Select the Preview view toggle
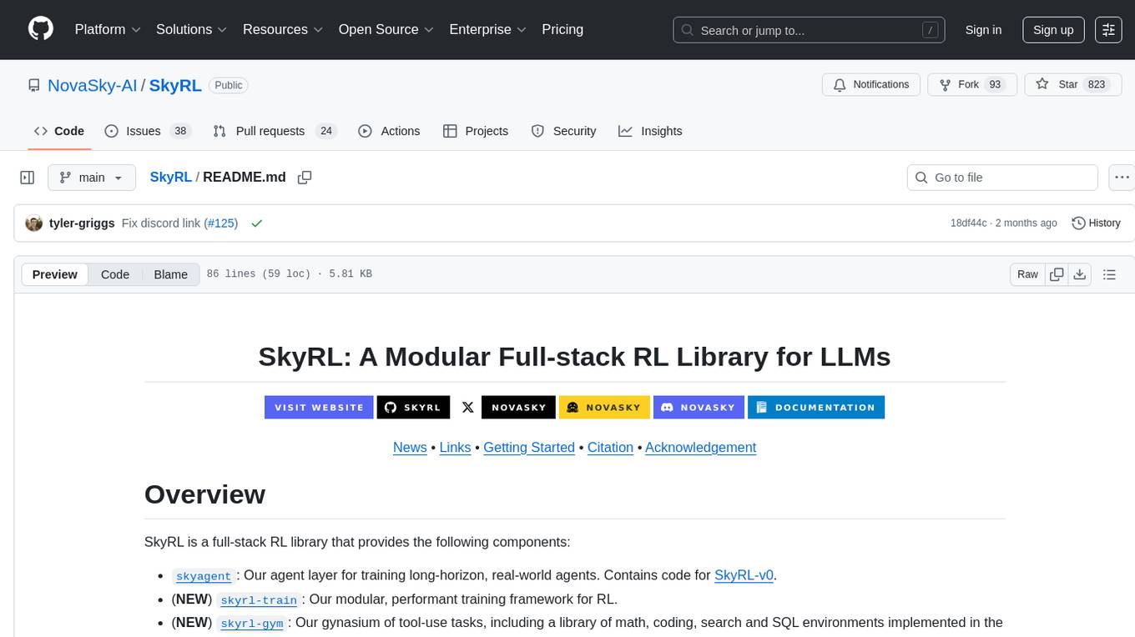The height and width of the screenshot is (637, 1135). pos(55,274)
